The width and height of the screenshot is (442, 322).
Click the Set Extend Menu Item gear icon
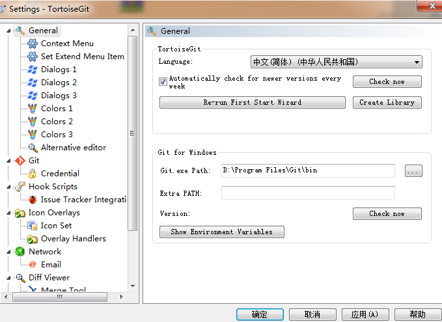point(33,57)
